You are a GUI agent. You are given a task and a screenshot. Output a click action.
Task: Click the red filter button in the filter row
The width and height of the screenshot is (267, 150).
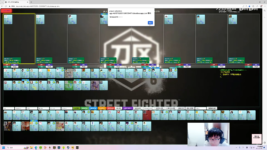110,108
